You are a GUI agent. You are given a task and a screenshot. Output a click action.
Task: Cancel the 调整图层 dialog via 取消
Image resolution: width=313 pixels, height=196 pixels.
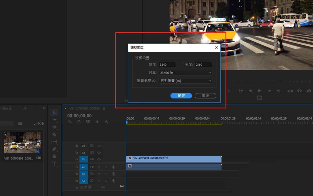tap(206, 95)
